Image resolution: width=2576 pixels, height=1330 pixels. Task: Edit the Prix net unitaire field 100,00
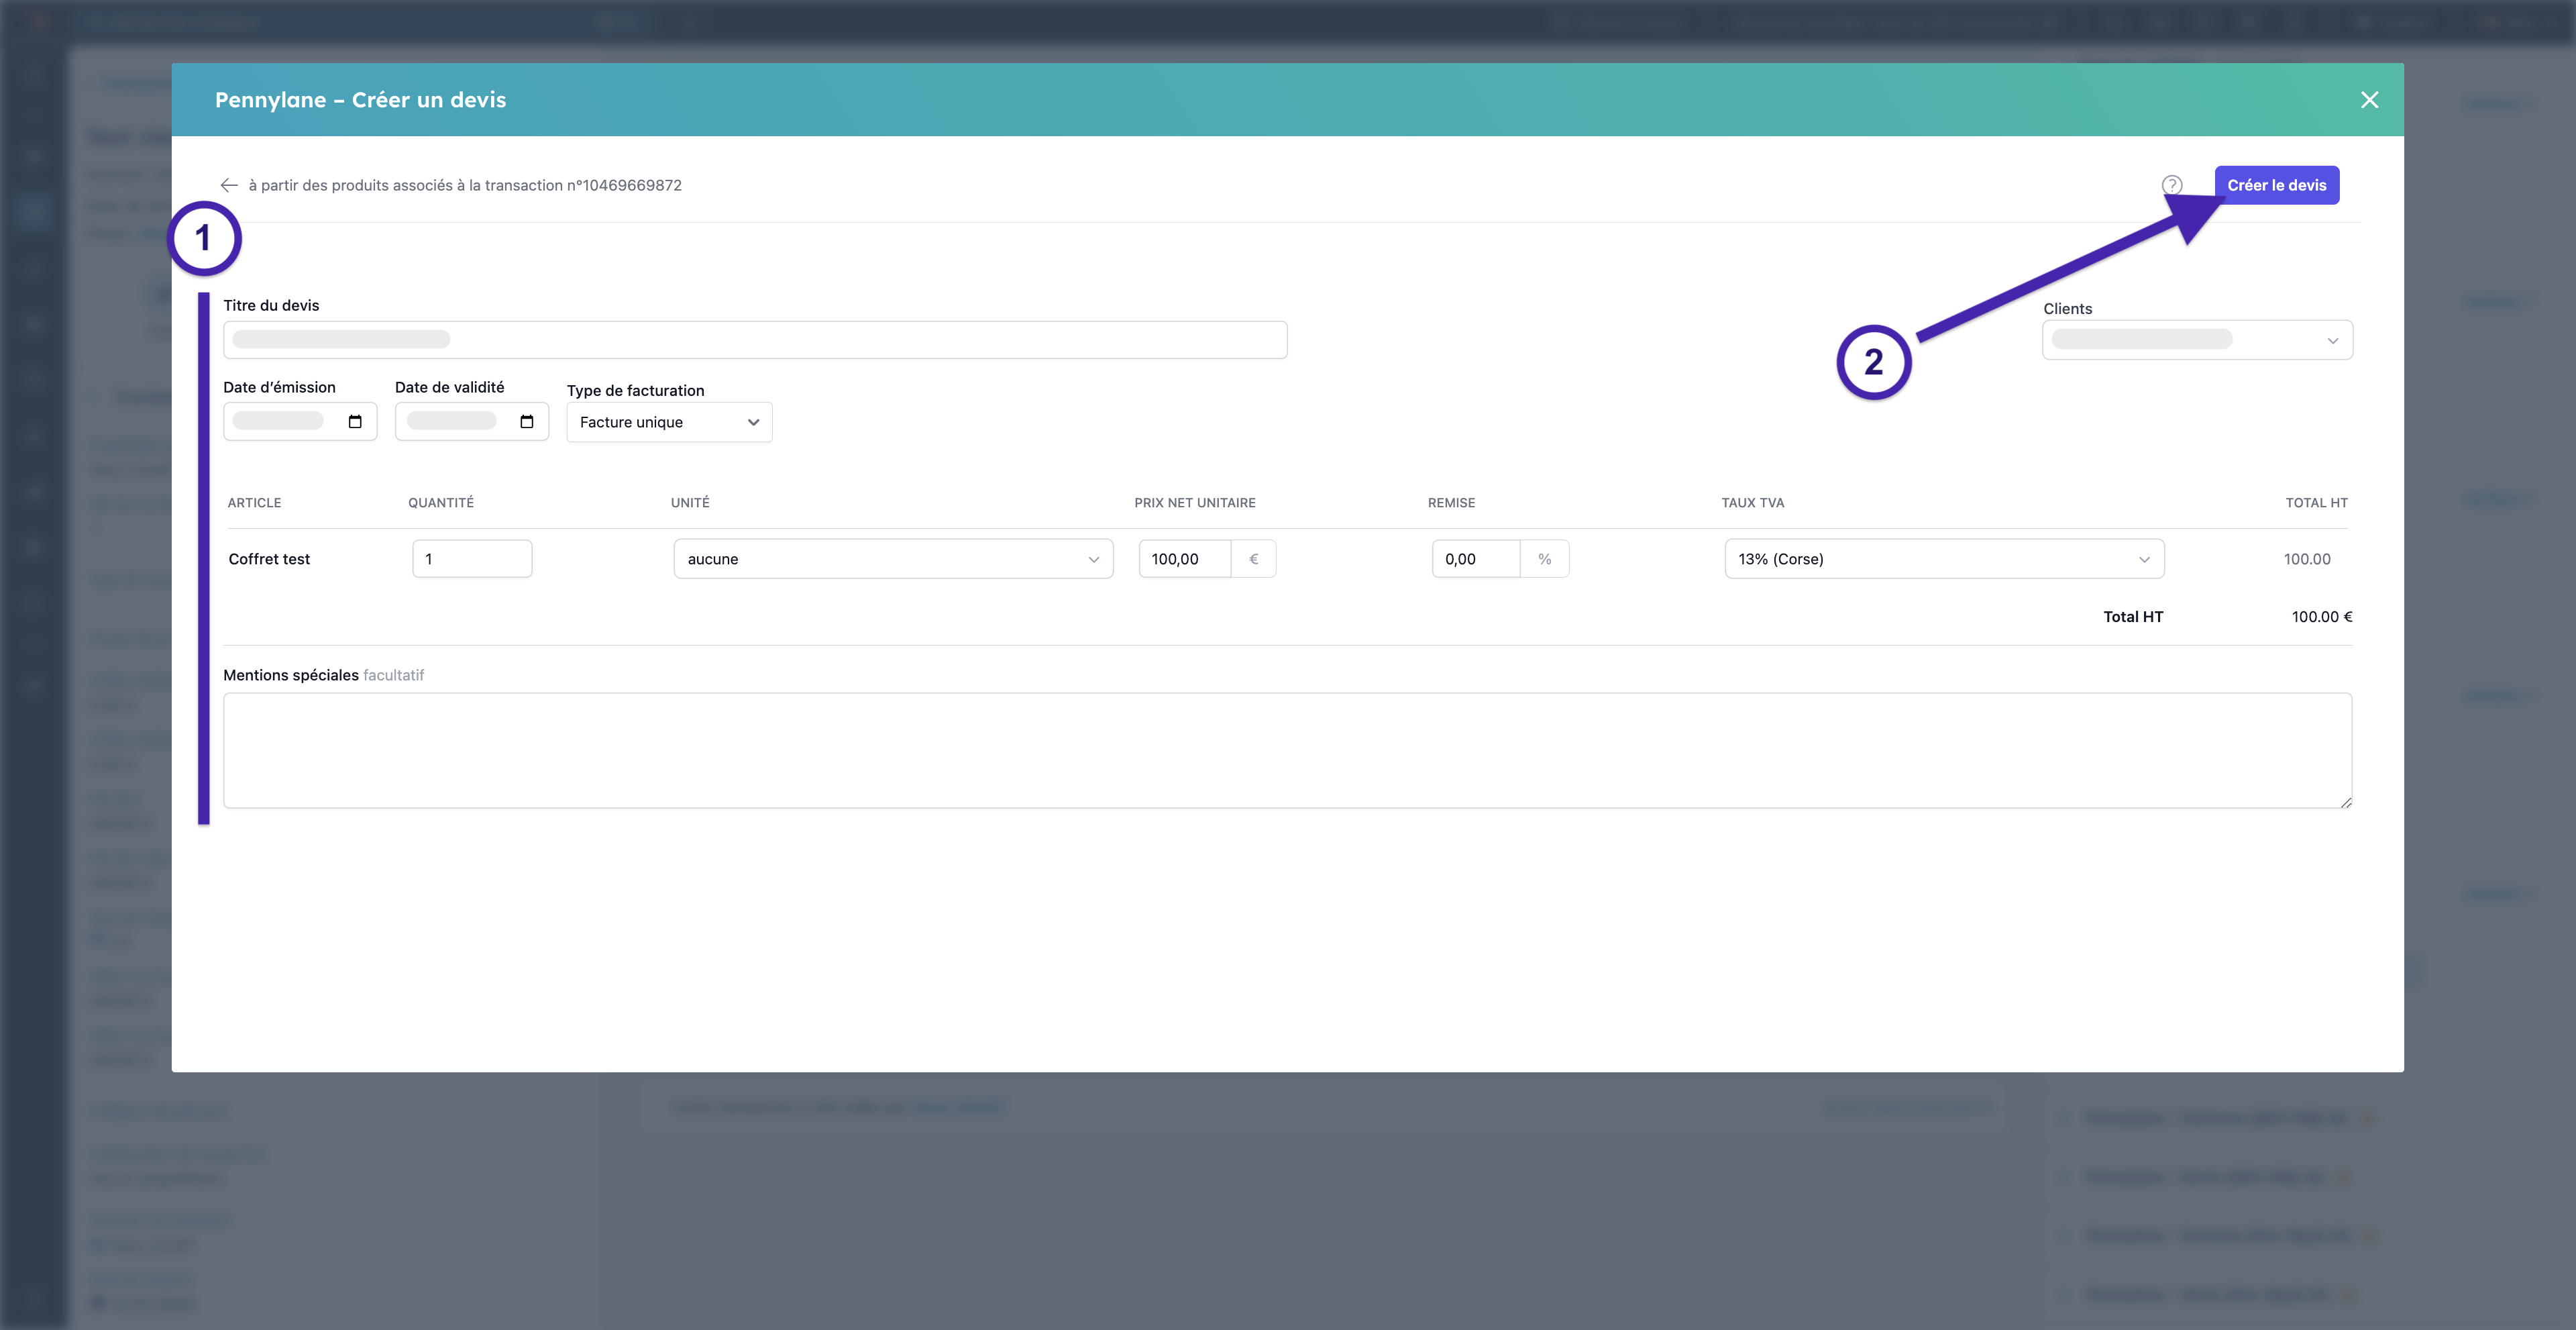(1185, 559)
